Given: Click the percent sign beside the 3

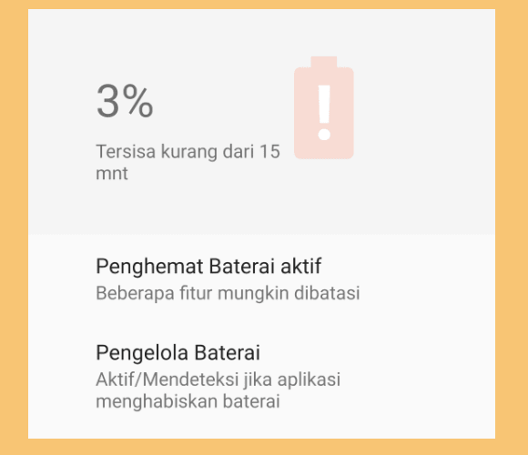Looking at the screenshot, I should pyautogui.click(x=137, y=101).
